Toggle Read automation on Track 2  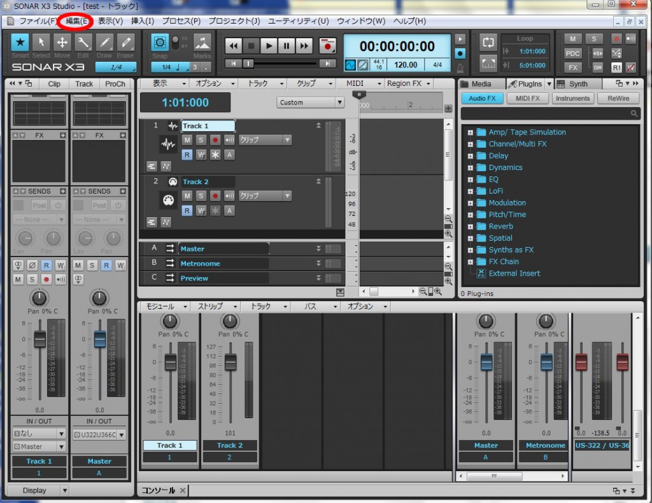tap(187, 211)
